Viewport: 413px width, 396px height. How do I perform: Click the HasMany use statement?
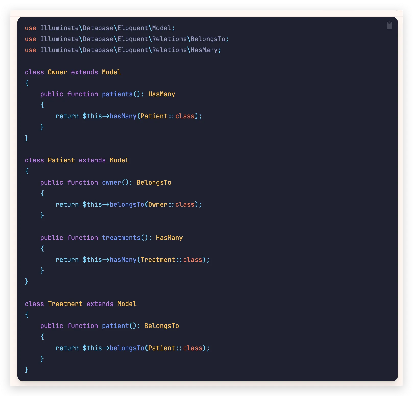coord(123,50)
